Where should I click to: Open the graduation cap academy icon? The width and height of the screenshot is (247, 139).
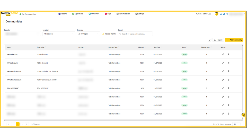217,14
